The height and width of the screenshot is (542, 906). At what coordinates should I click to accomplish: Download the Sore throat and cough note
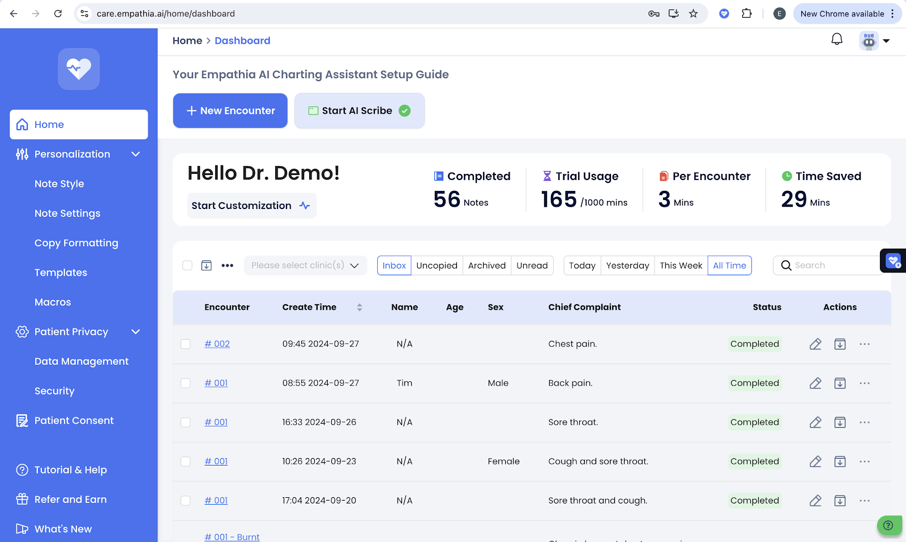pyautogui.click(x=840, y=501)
